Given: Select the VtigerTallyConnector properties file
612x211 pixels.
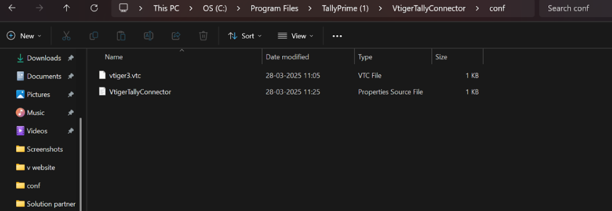Looking at the screenshot, I should [x=289, y=92].
